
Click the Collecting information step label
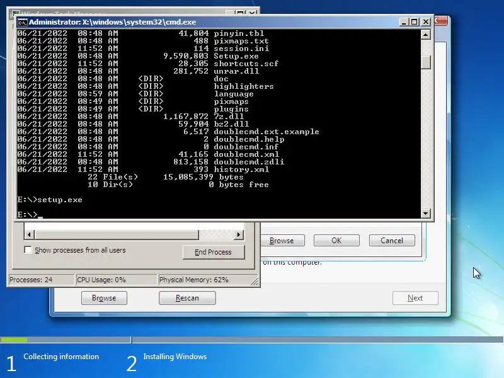click(61, 357)
